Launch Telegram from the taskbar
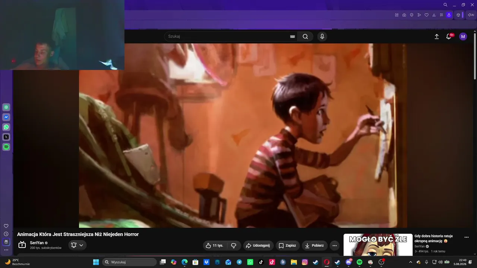477x268 pixels. tap(239, 262)
